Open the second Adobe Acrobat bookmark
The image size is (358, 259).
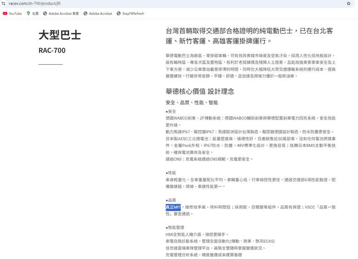coord(98,14)
